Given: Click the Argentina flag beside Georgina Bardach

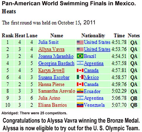Looking at the screenshot, I should pos(80,63).
